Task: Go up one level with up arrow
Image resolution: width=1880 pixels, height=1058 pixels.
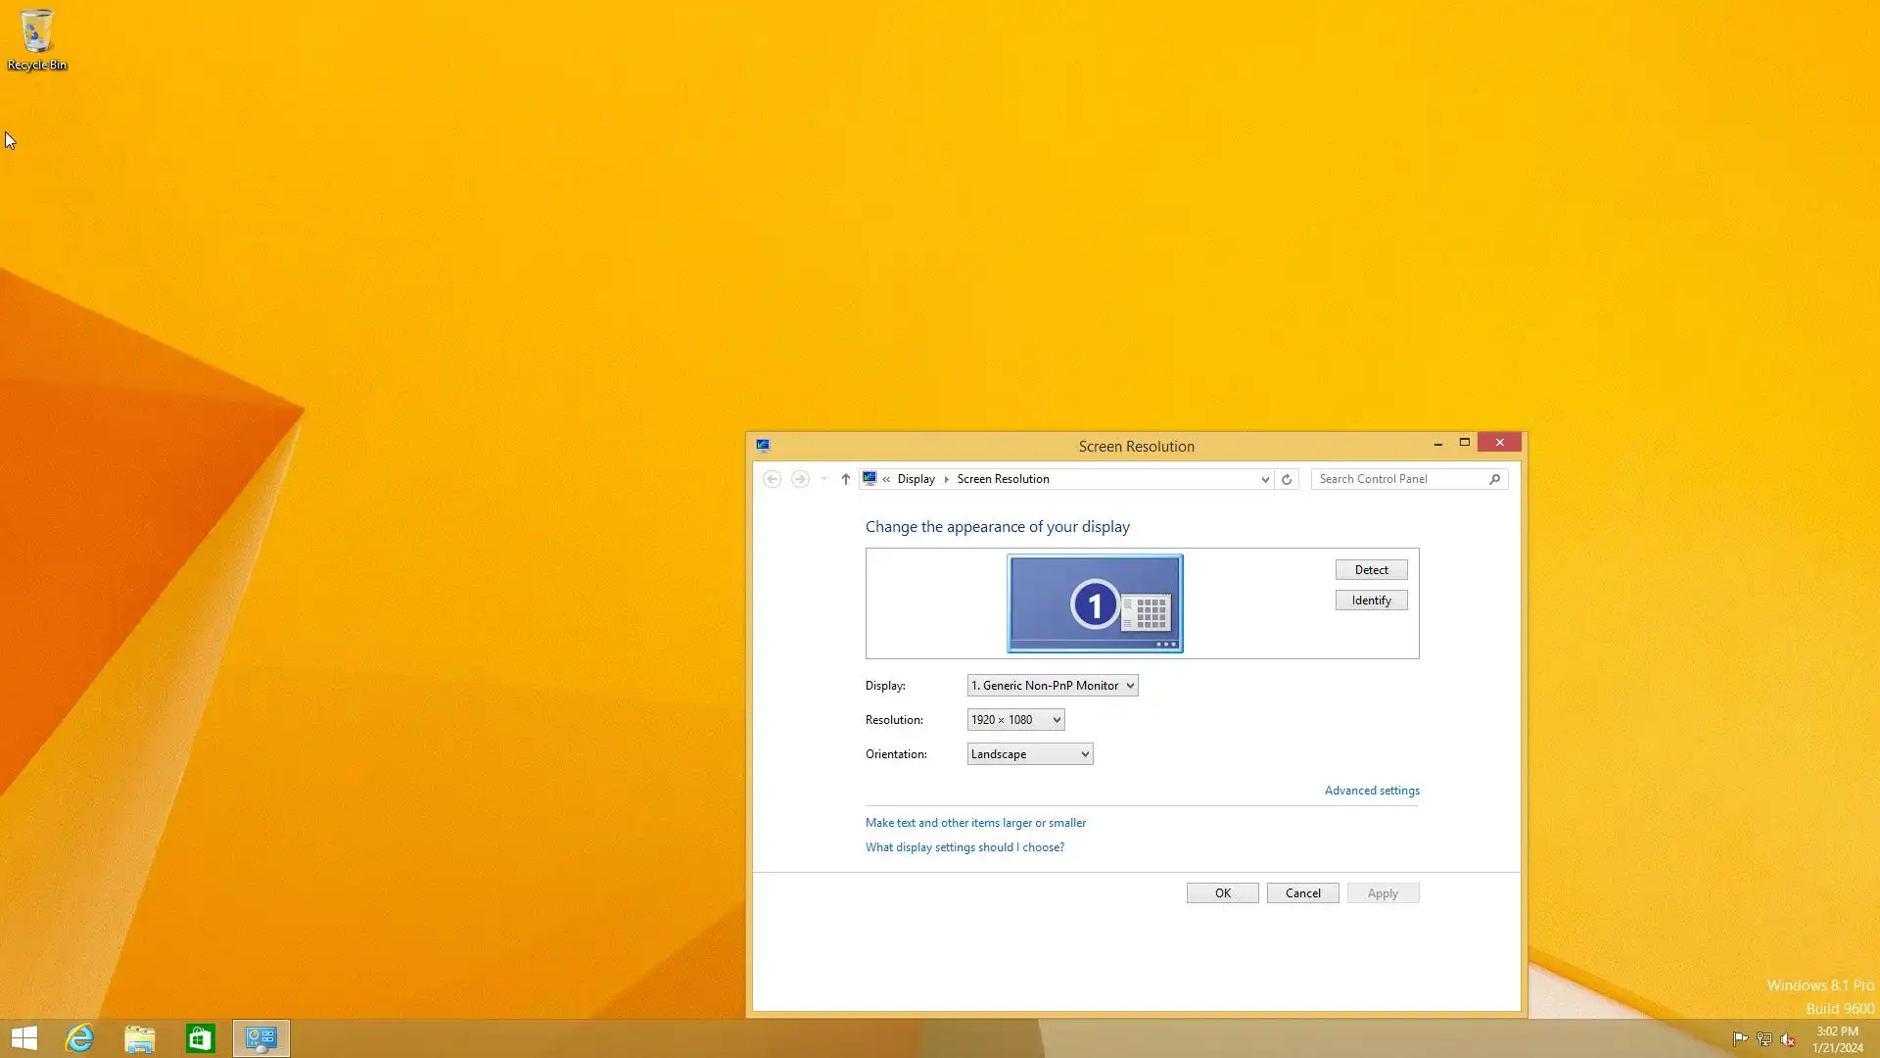Action: [x=846, y=479]
